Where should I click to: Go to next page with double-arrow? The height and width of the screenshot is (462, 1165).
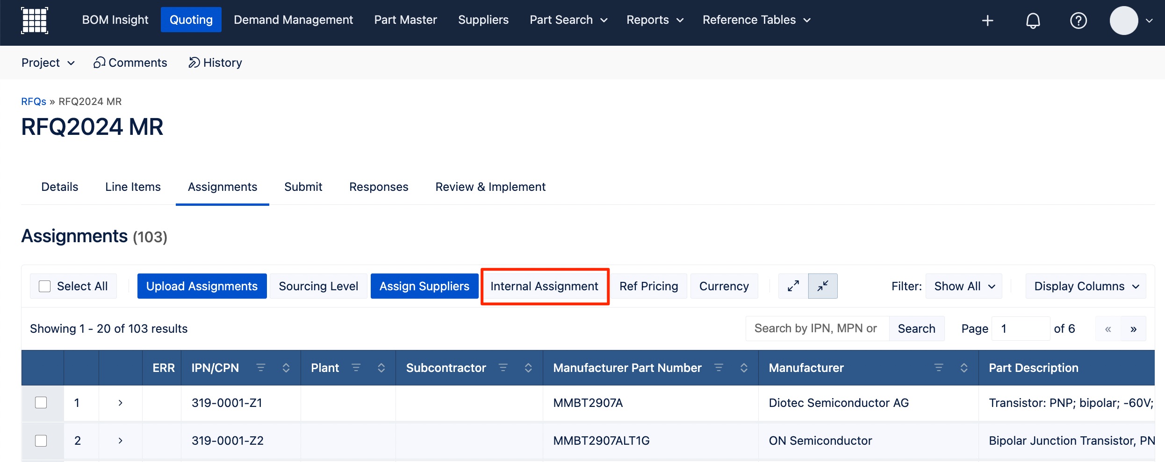pos(1133,329)
